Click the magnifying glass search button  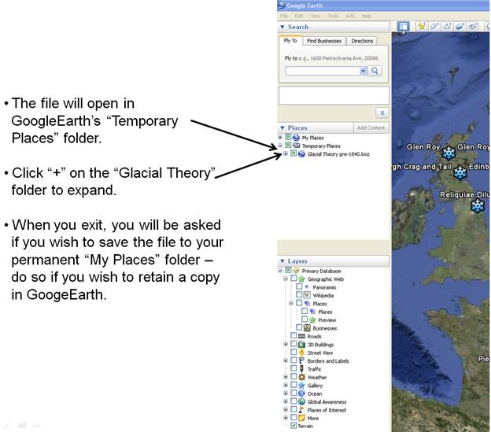pyautogui.click(x=375, y=71)
